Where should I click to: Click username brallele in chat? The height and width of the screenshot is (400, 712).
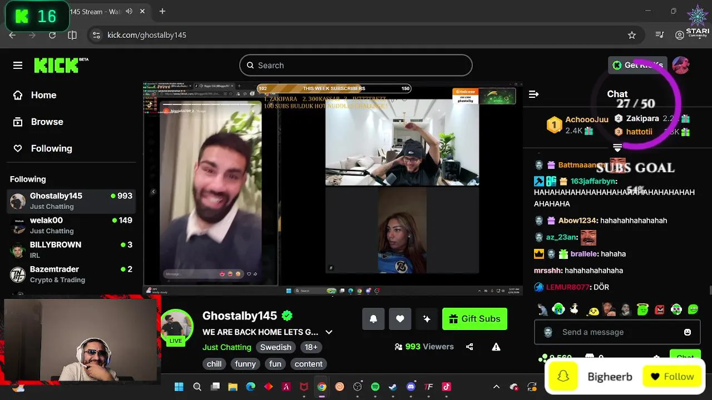click(585, 254)
